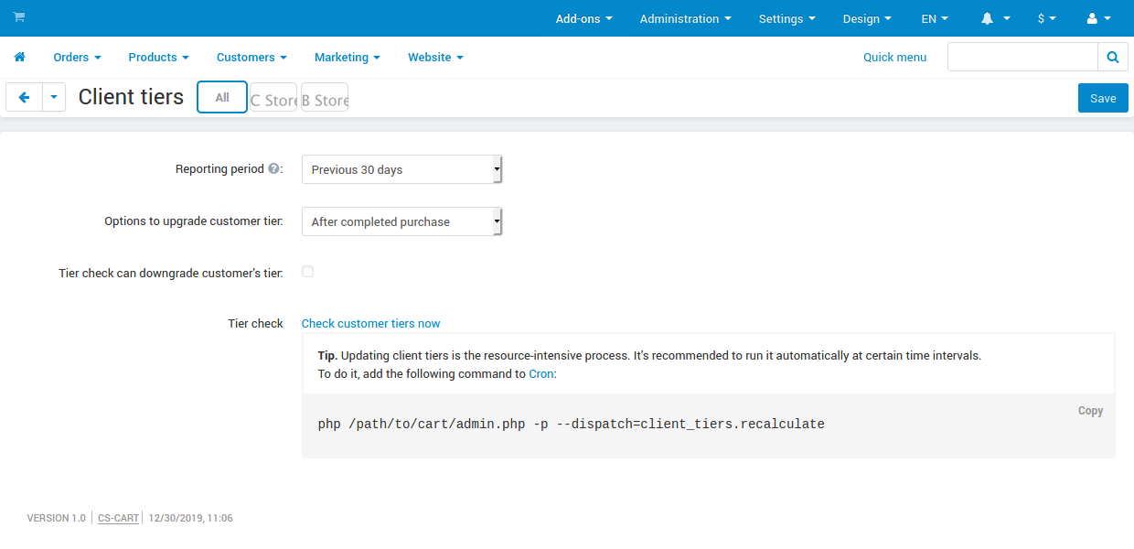Open the Design menu
The height and width of the screenshot is (549, 1134).
(x=867, y=18)
